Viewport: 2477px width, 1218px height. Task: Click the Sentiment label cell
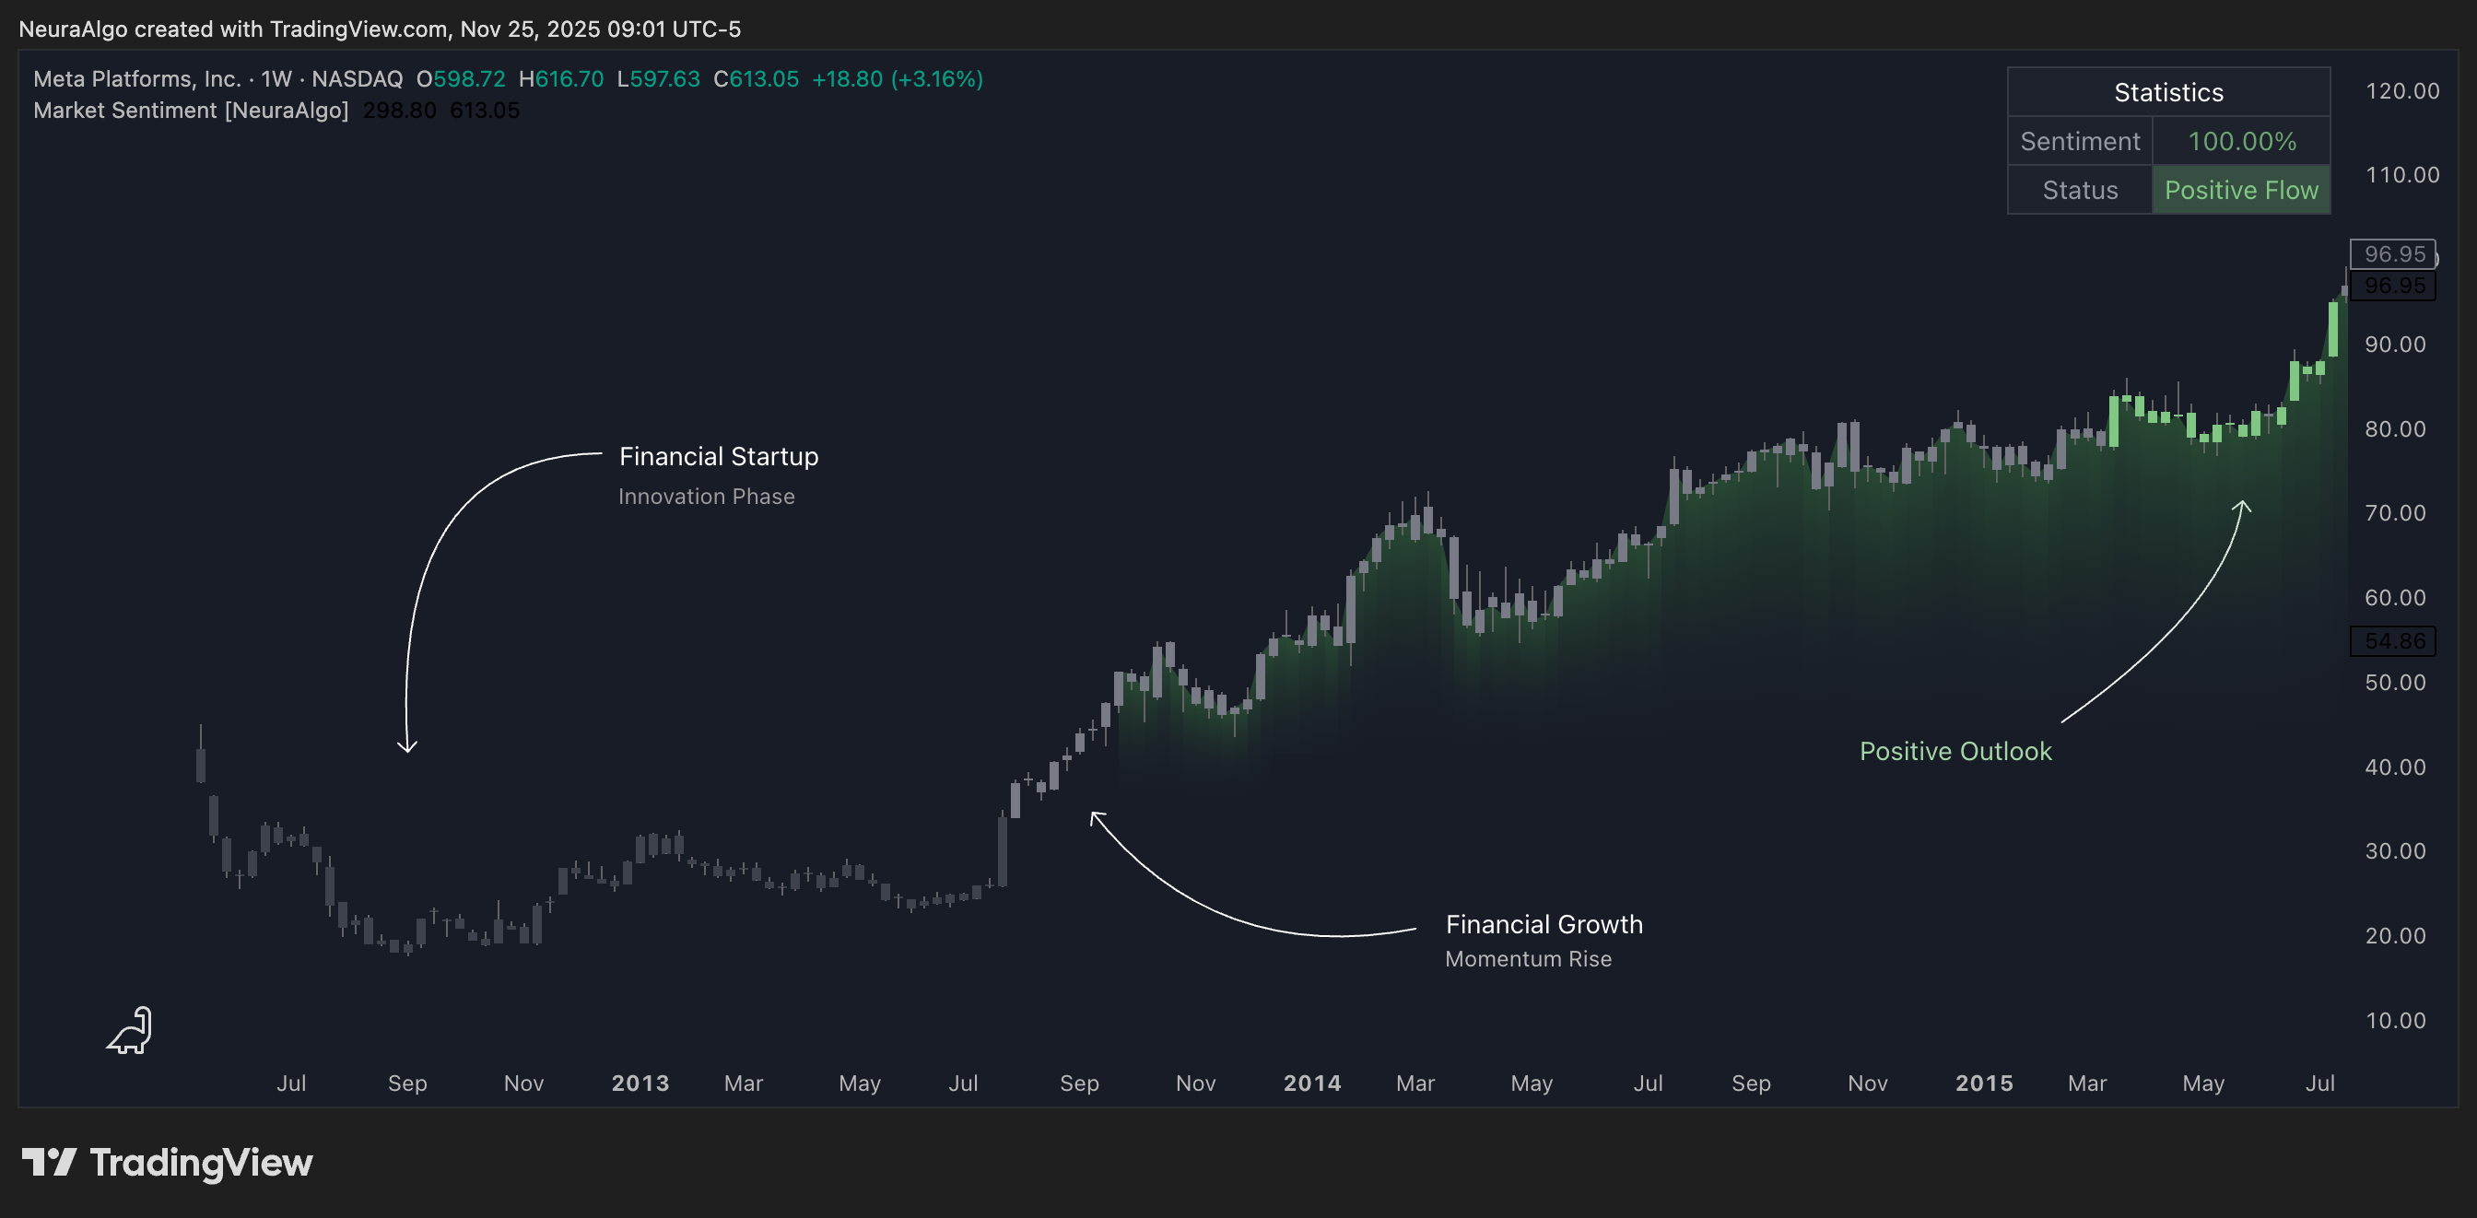tap(2080, 141)
